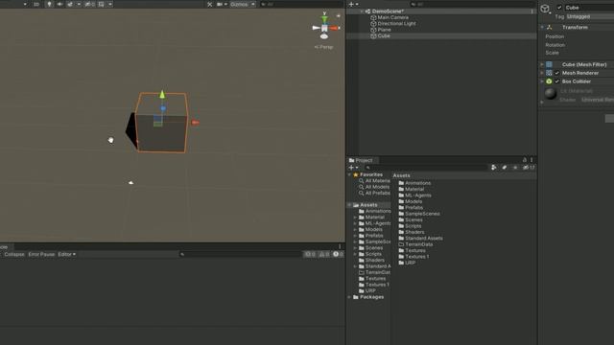Toggle Console error messages count
Viewport: 614px width, 345px height.
(x=338, y=254)
